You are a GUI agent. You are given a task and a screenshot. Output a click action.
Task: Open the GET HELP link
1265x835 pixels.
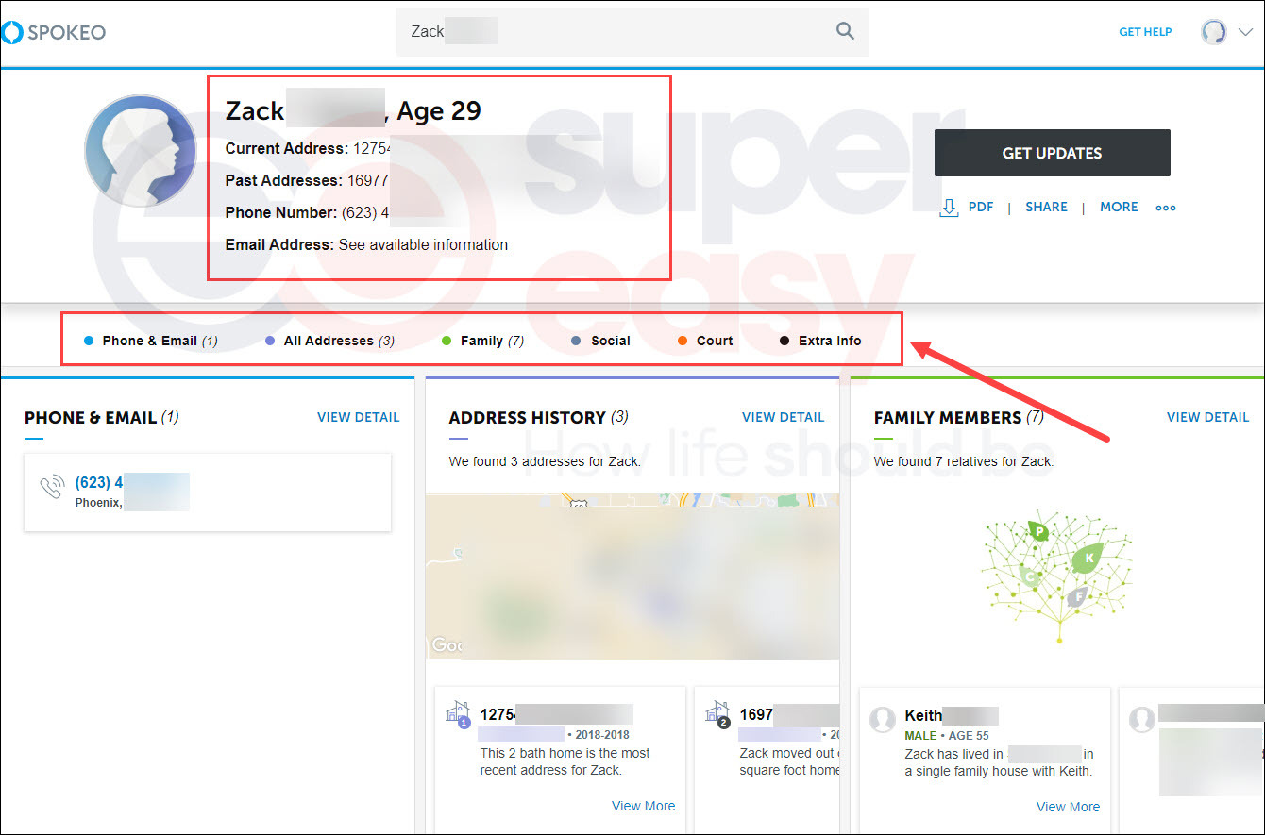pyautogui.click(x=1145, y=32)
